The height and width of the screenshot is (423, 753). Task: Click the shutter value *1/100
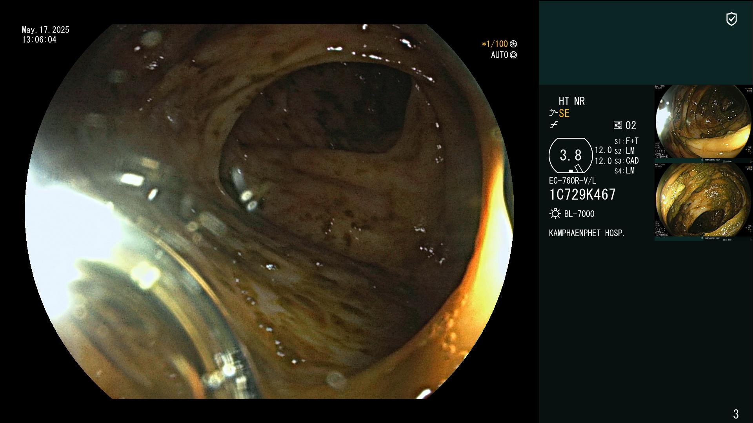(495, 44)
